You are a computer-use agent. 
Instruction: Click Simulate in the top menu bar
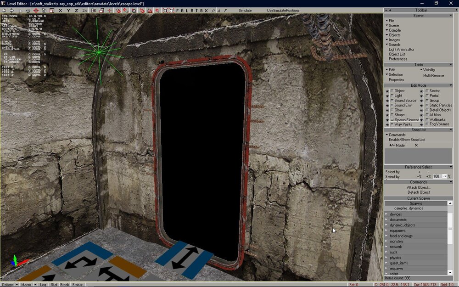click(x=245, y=10)
